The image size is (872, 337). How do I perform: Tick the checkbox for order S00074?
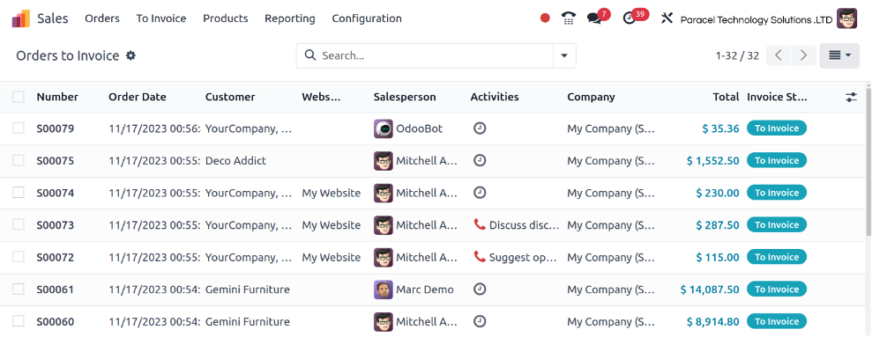(19, 193)
